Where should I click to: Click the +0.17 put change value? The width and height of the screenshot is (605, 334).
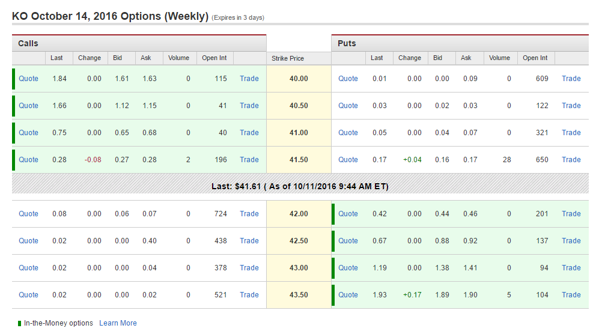412,295
